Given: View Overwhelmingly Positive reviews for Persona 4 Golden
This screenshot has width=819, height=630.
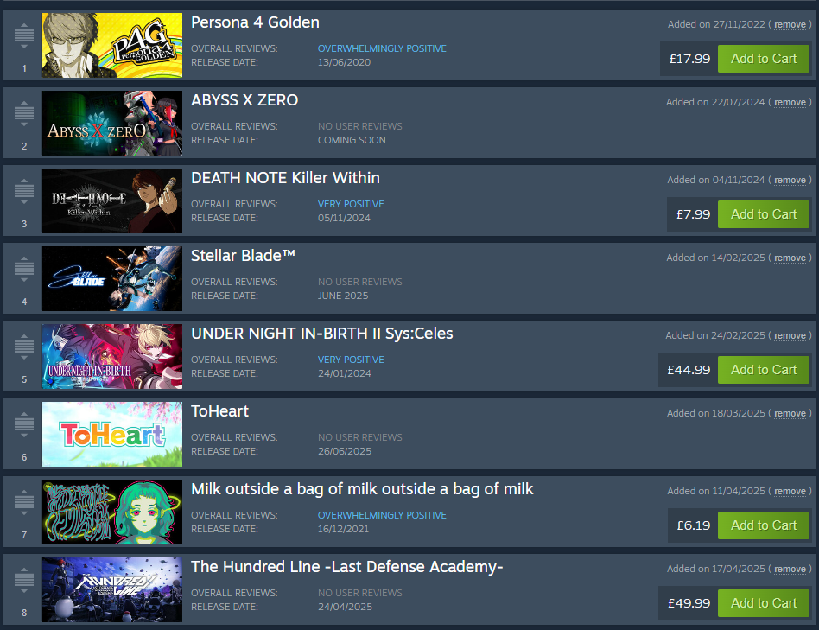Looking at the screenshot, I should coord(382,48).
